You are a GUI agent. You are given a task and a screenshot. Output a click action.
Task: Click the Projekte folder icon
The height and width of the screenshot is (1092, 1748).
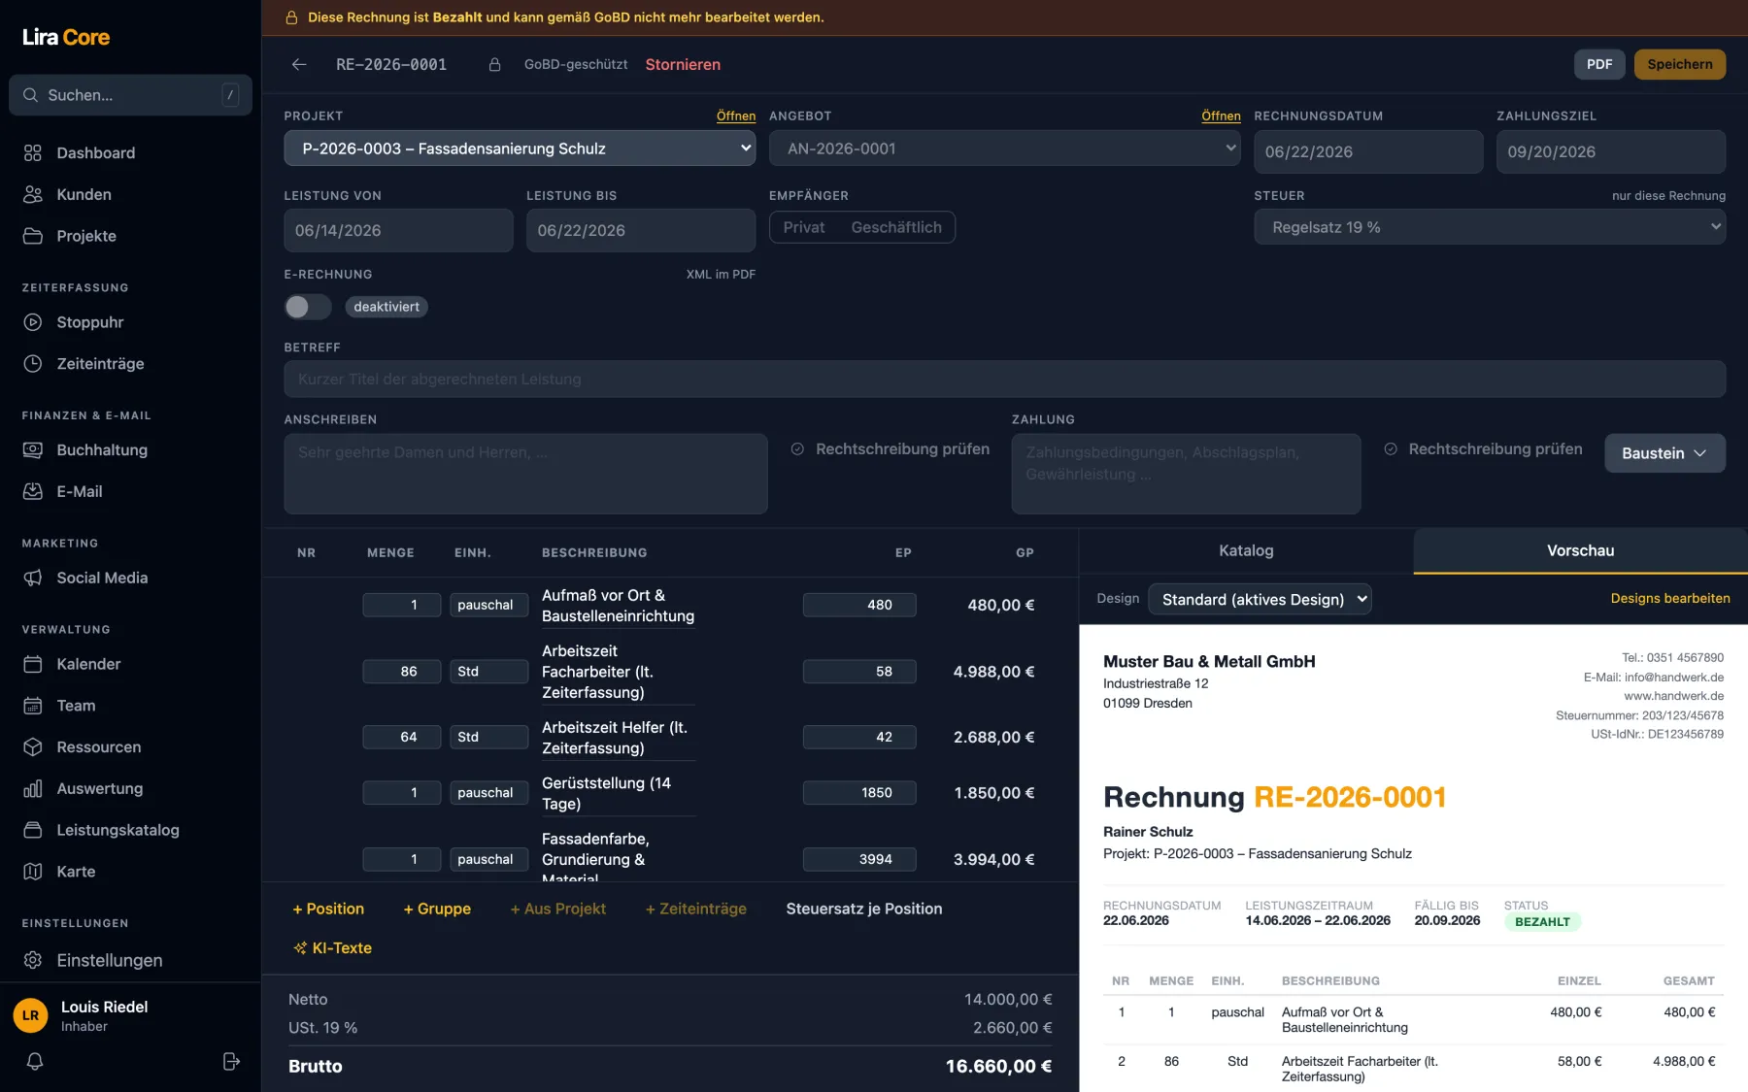(x=33, y=237)
